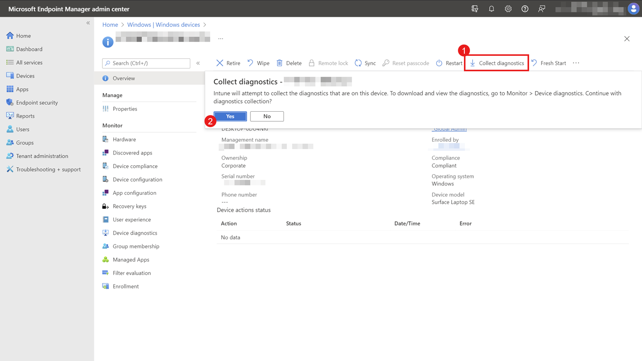Collapse the device menu pane

click(198, 63)
